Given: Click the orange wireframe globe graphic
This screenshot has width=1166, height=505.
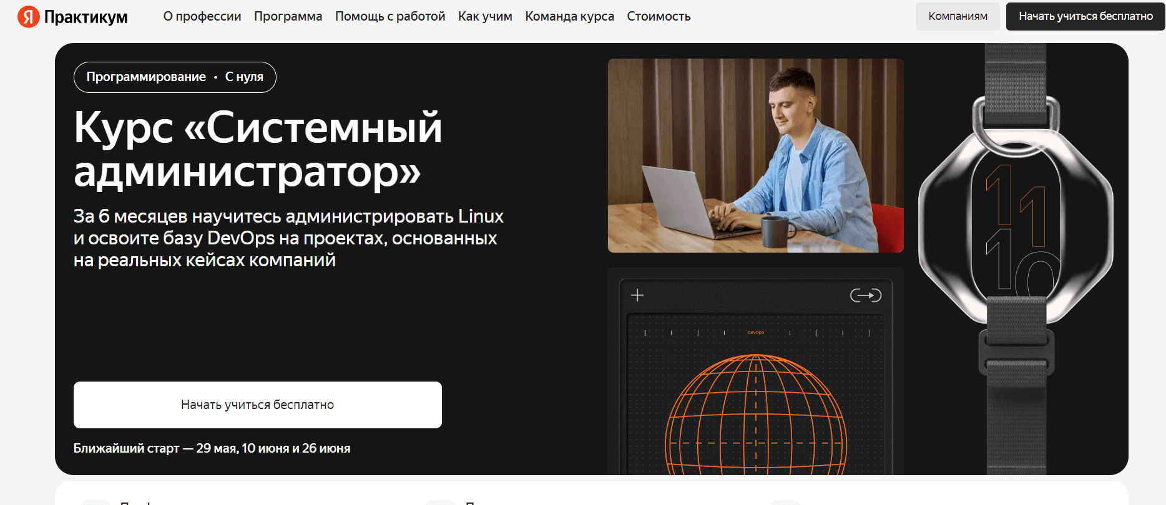Looking at the screenshot, I should click(x=755, y=418).
